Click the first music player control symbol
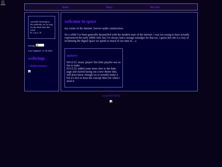Image resolution: width=222 pixels, height=167 pixels. click(x=31, y=33)
